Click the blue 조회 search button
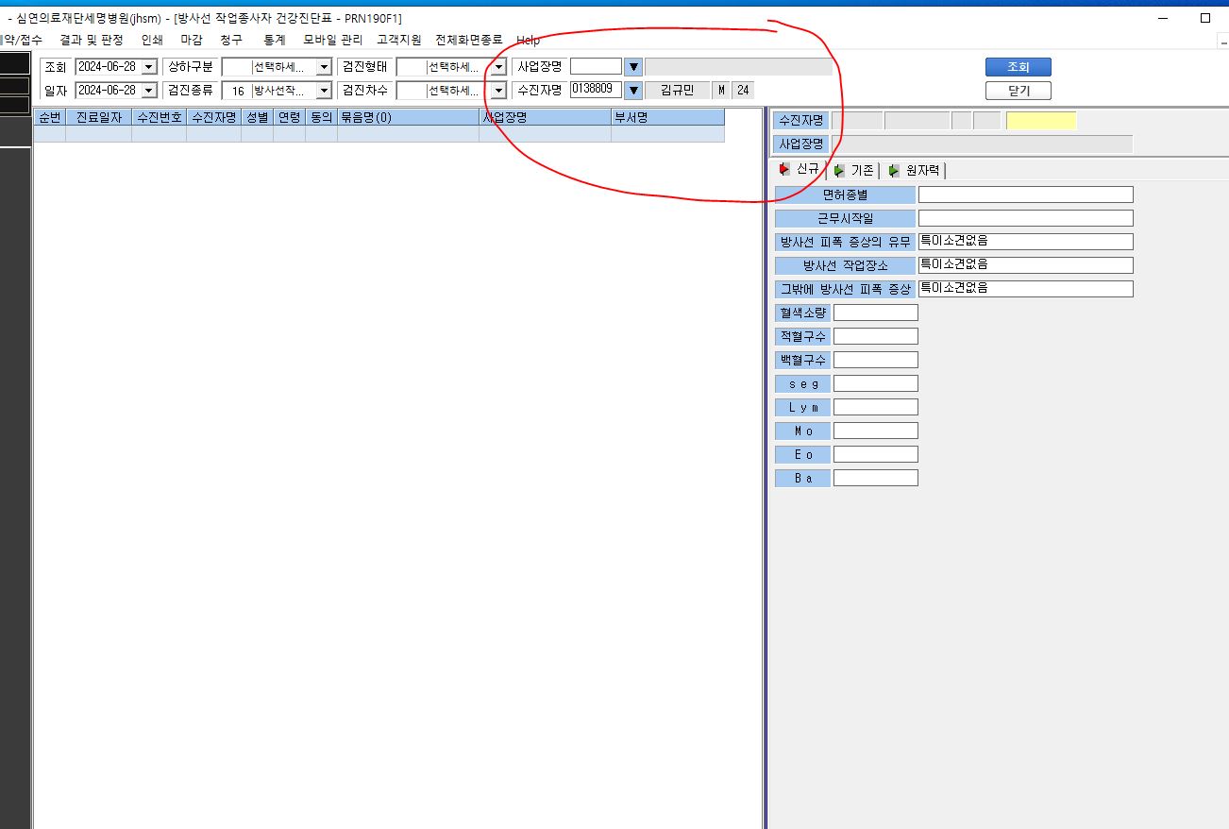Image resolution: width=1229 pixels, height=829 pixels. pos(1018,67)
